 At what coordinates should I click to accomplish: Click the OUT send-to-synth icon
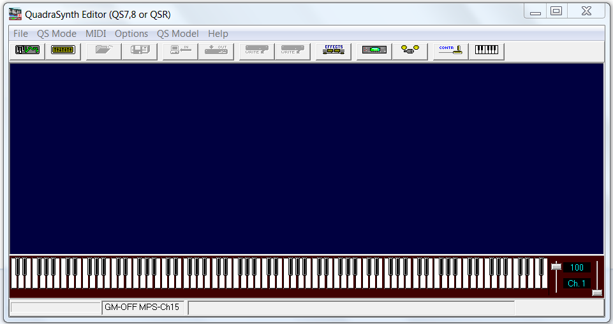(x=216, y=50)
